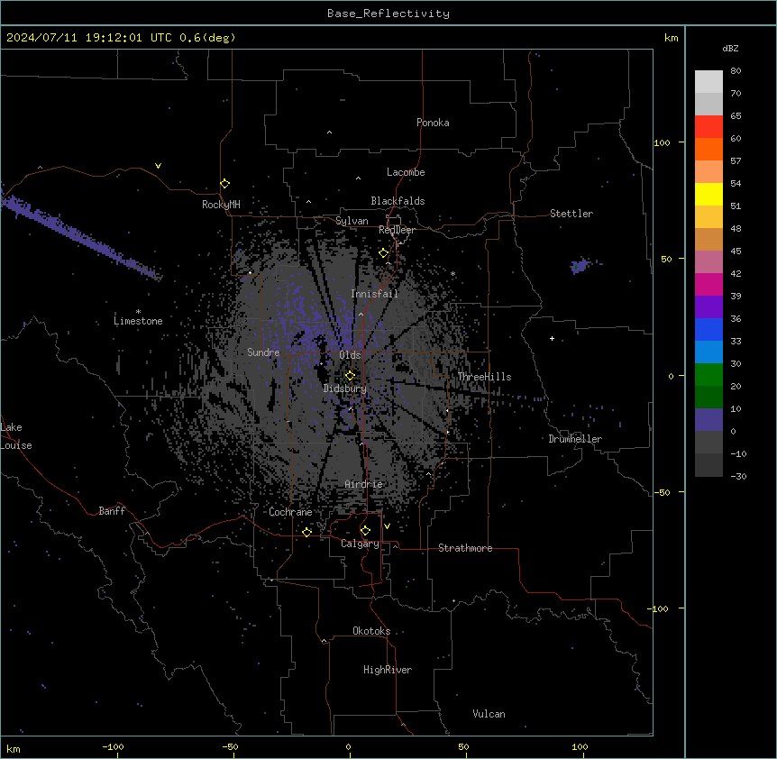The height and width of the screenshot is (759, 777).
Task: Click the Didsbury city label
Action: coord(345,389)
